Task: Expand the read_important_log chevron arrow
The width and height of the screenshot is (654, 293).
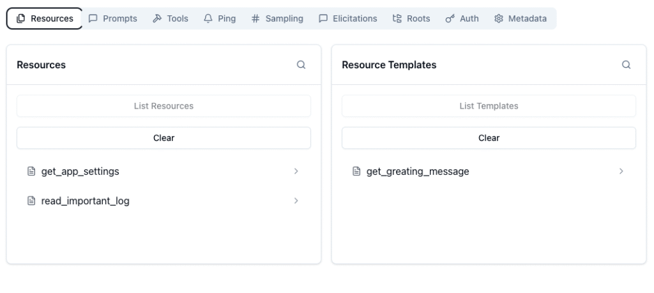Action: pyautogui.click(x=296, y=201)
